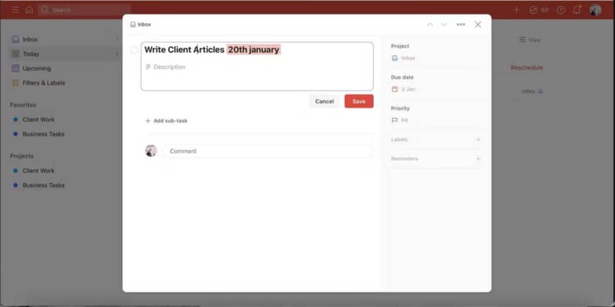615x307 pixels.
Task: Open more actions three-dot menu
Action: pyautogui.click(x=461, y=25)
